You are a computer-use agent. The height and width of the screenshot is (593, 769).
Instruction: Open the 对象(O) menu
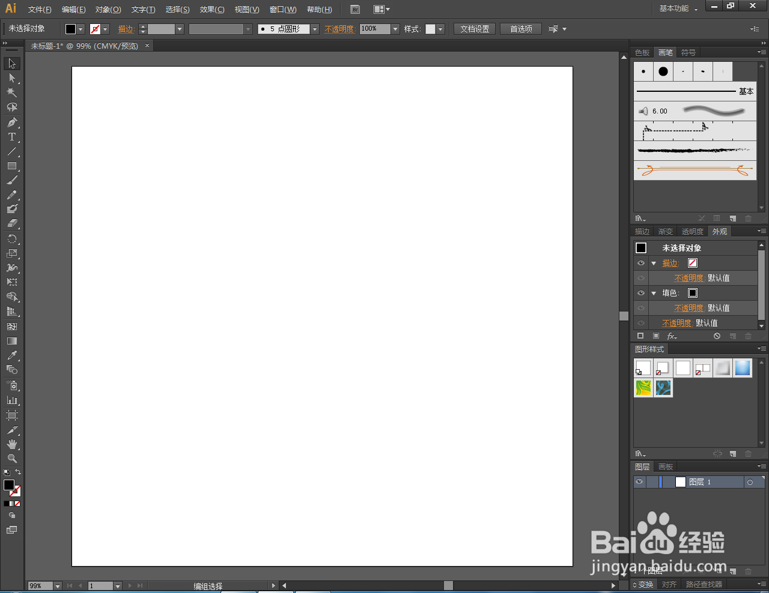point(108,10)
